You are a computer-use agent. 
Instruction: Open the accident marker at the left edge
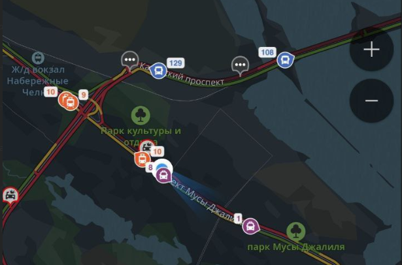(10, 196)
